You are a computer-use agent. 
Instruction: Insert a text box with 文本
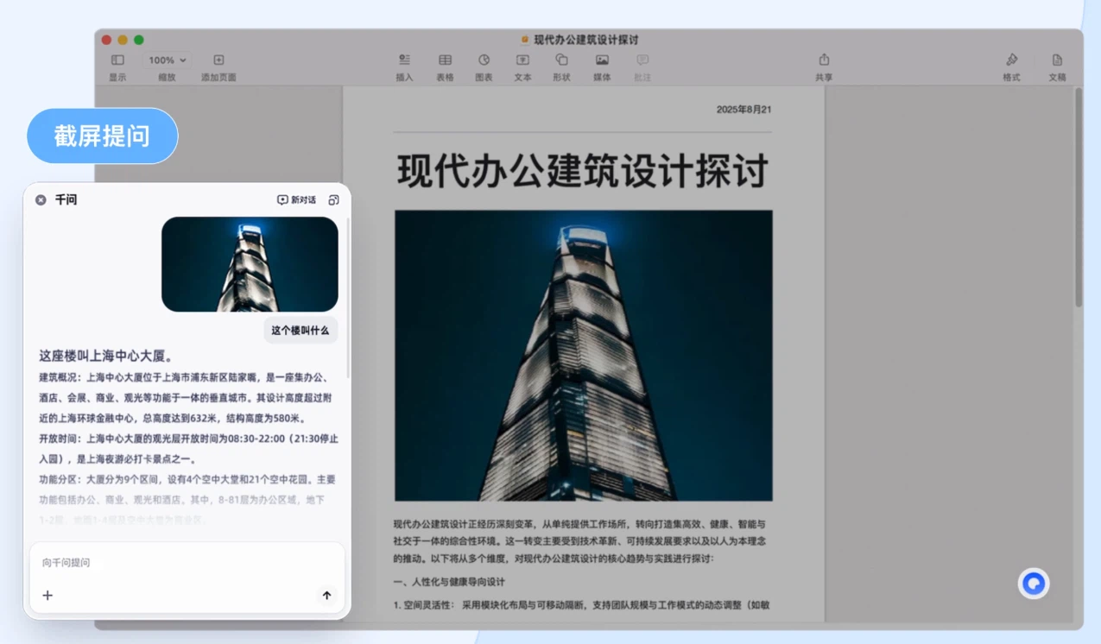coord(522,66)
